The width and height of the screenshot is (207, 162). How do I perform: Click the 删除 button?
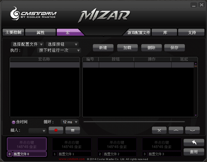(151, 48)
